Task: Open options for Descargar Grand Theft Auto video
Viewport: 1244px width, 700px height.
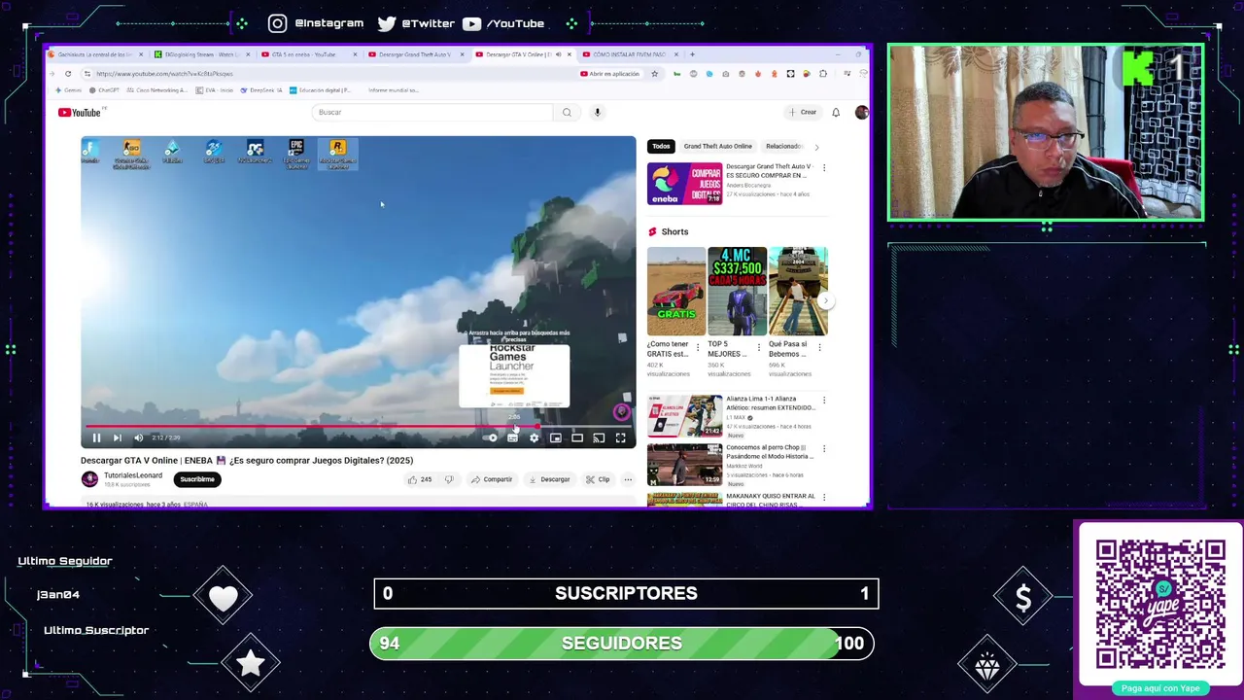Action: [824, 168]
